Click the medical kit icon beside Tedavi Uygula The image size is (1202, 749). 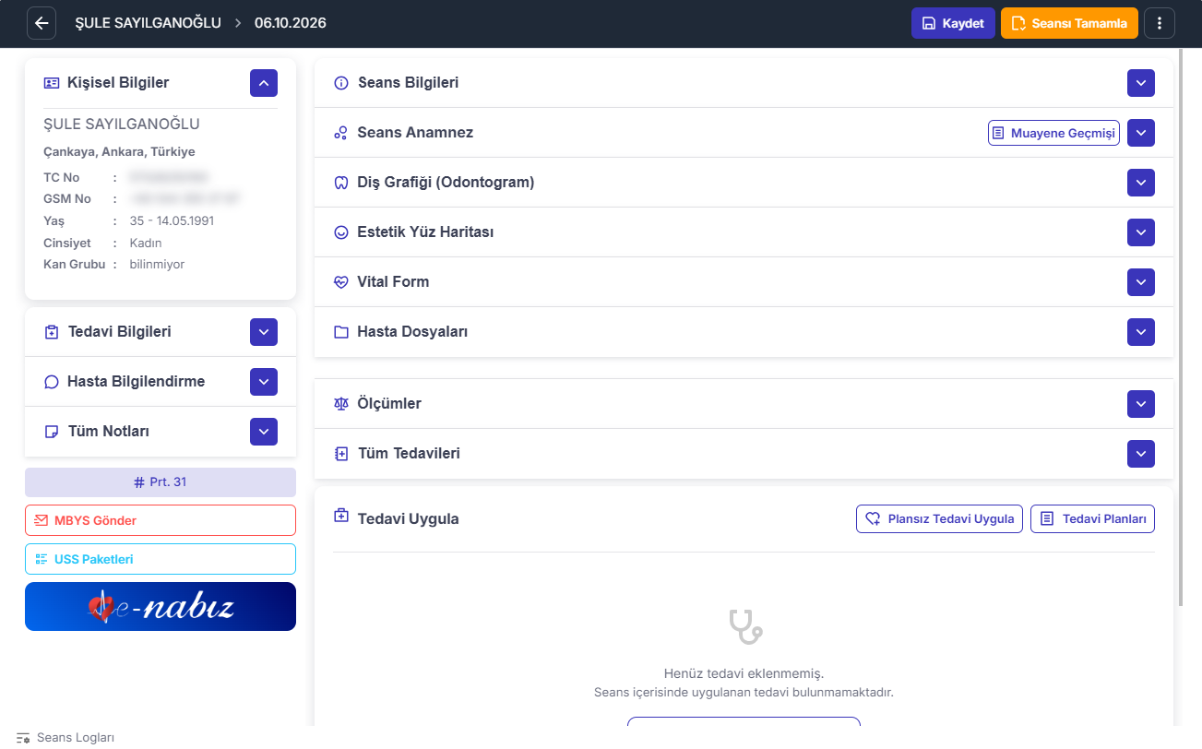pos(340,516)
